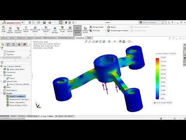The height and width of the screenshot is (140, 186).
Task: Click the Print icon
Action: click(x=50, y=23)
